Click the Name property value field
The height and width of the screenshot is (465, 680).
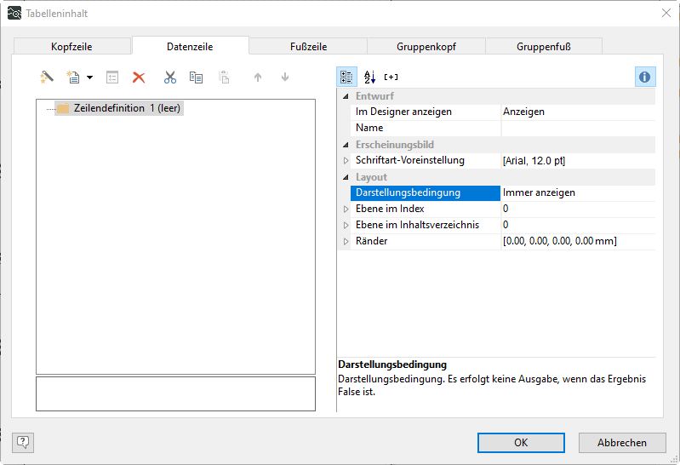[x=577, y=129]
